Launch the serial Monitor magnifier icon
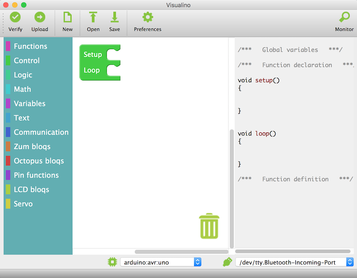The width and height of the screenshot is (357, 278). click(344, 17)
